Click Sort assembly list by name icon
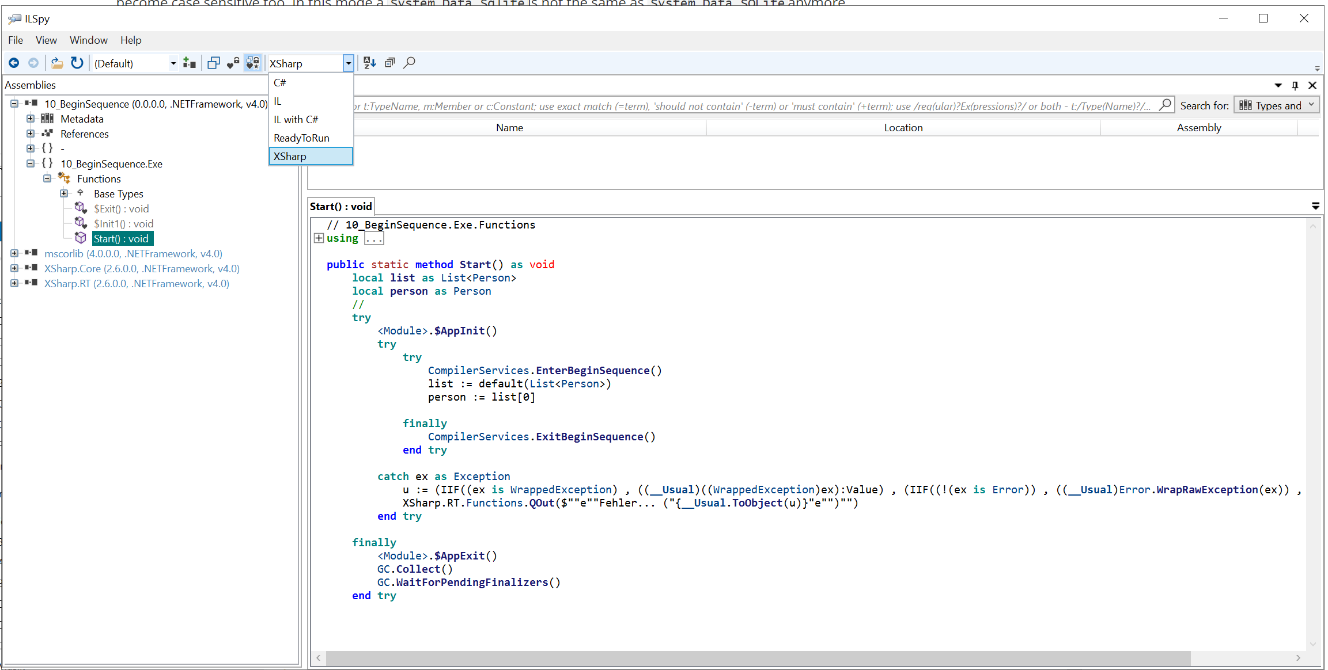 point(370,63)
